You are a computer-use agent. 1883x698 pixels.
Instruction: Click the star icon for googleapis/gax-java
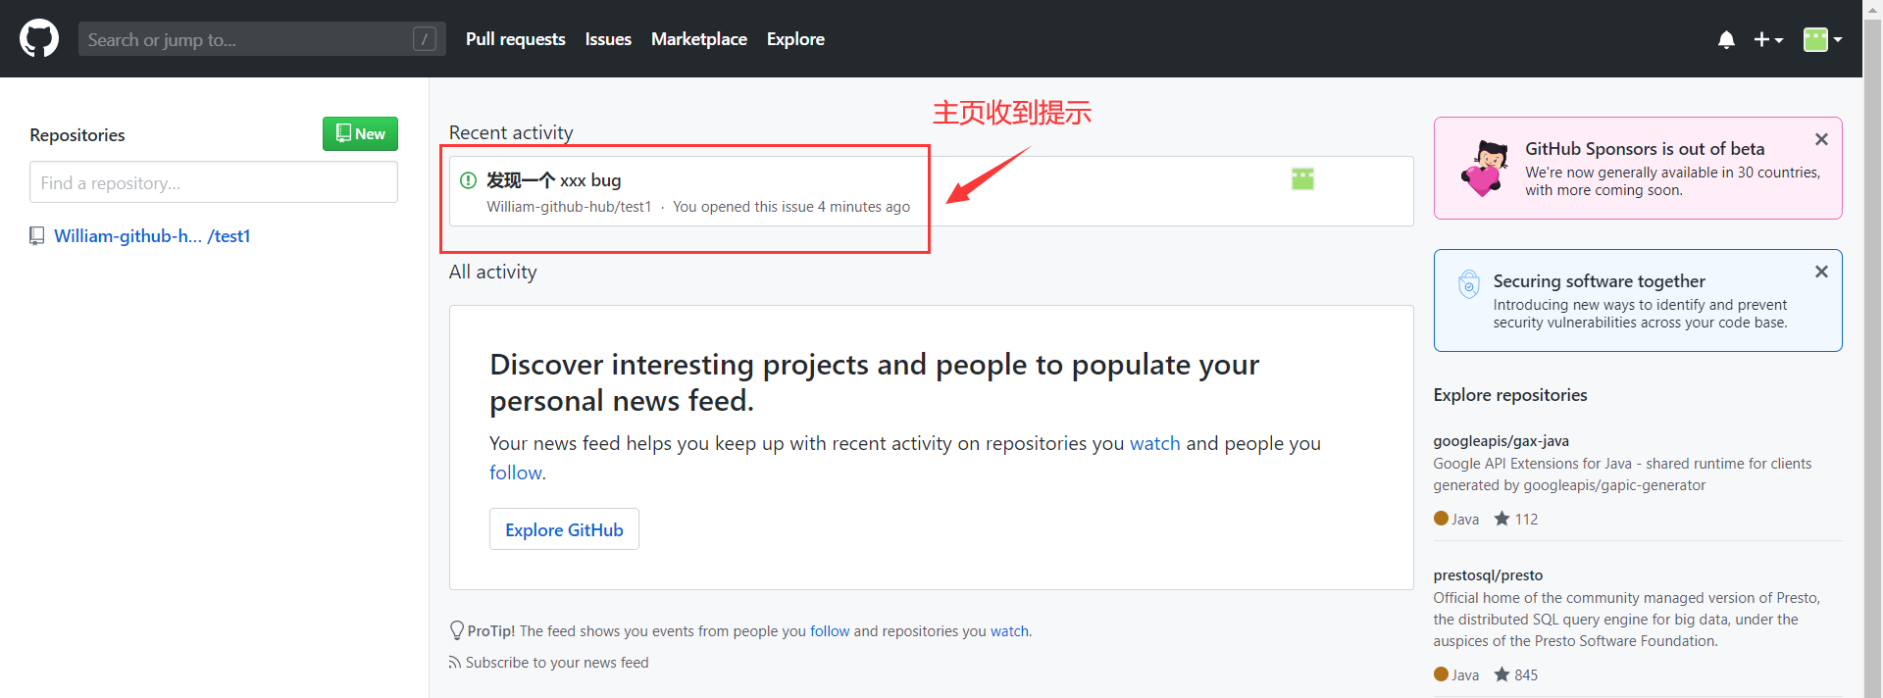[1501, 519]
